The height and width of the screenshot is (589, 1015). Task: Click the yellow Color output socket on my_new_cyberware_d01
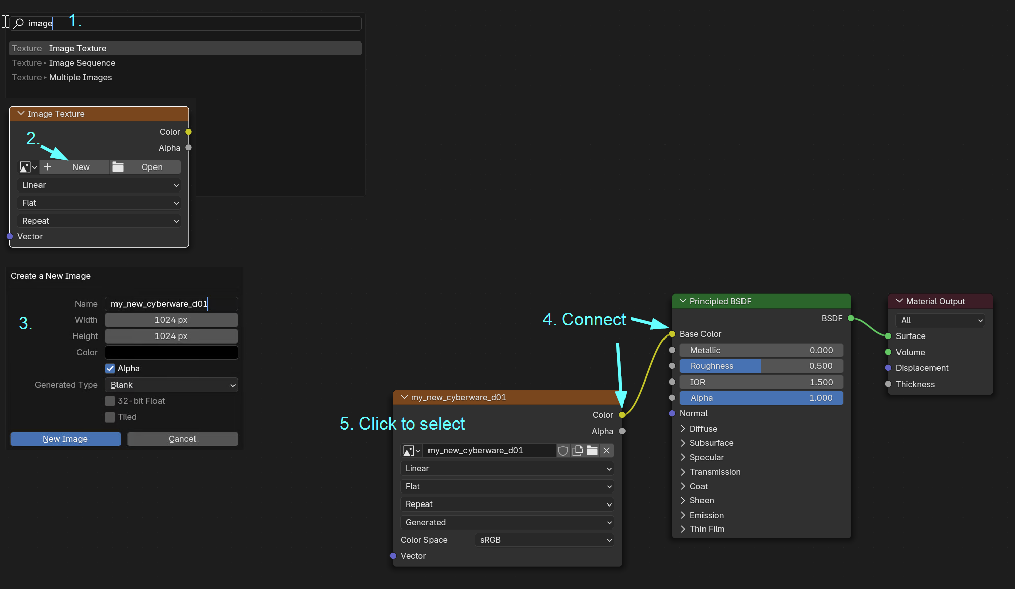(622, 415)
